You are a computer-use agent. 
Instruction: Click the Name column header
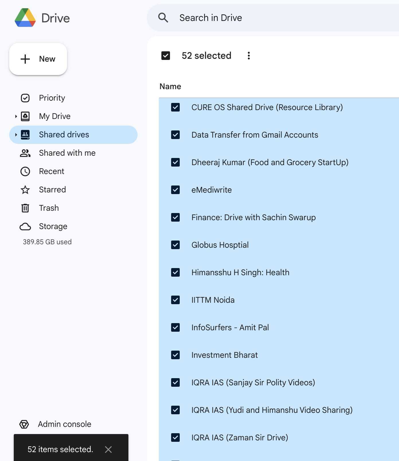(x=170, y=87)
